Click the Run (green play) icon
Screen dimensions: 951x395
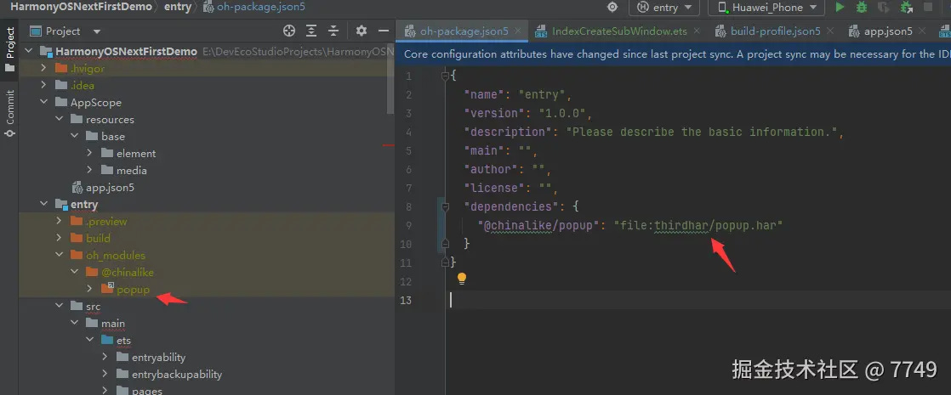pyautogui.click(x=840, y=8)
